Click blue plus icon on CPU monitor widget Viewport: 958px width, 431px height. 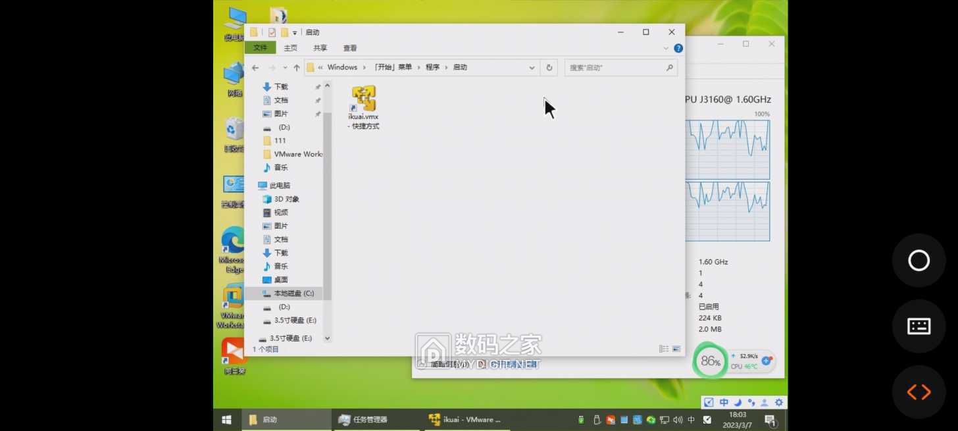[x=766, y=361]
